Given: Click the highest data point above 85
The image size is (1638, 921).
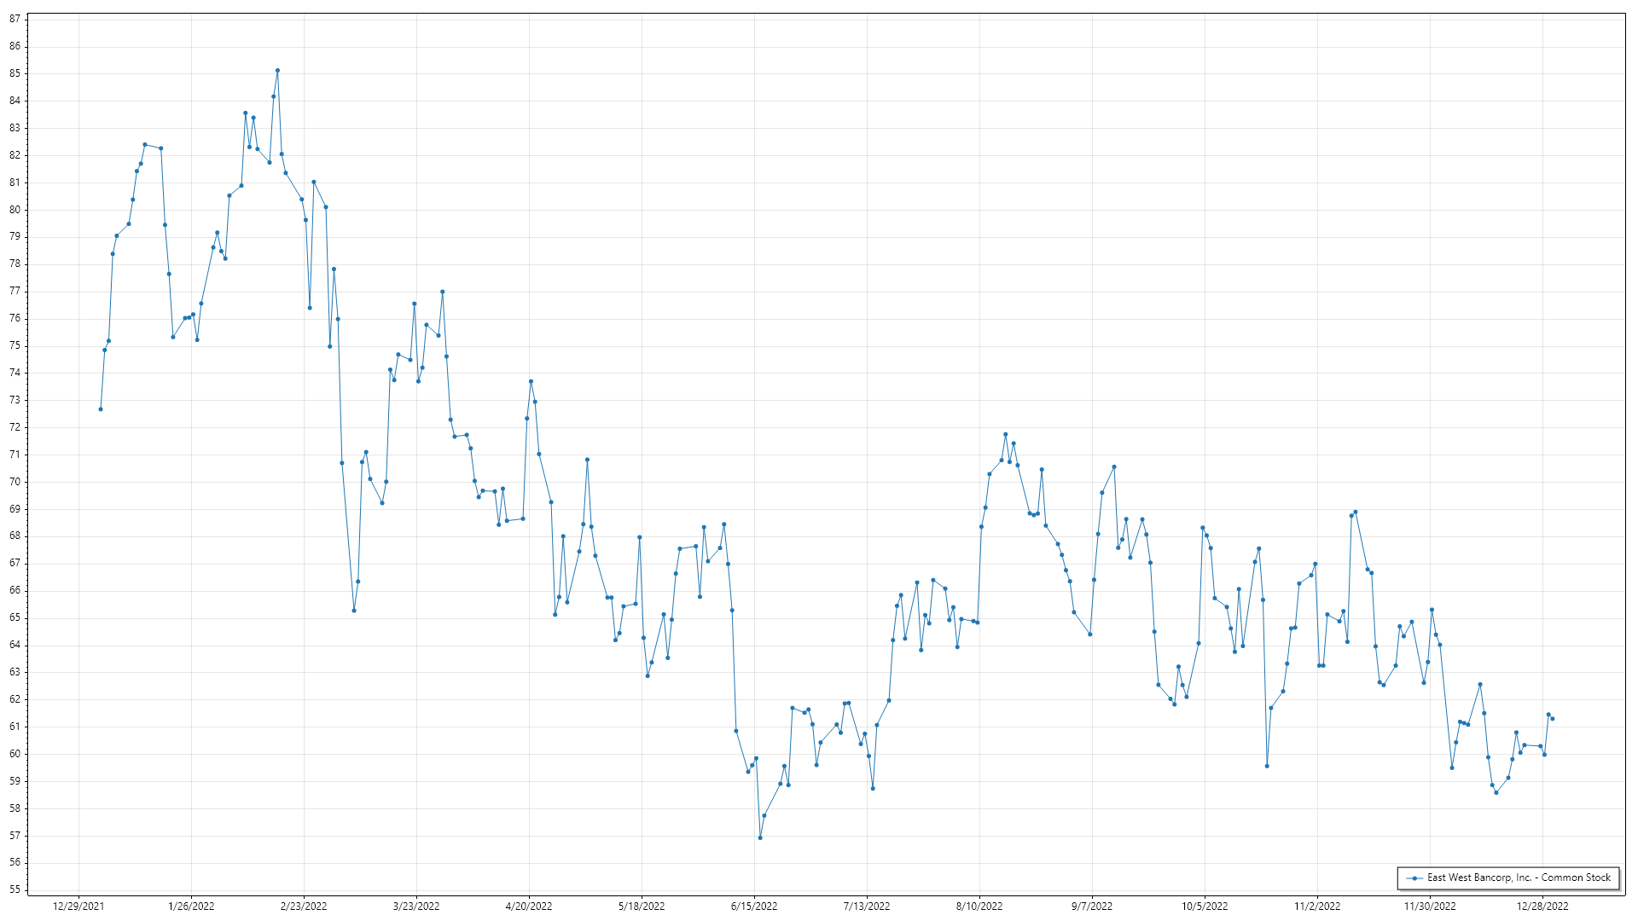Looking at the screenshot, I should pos(277,71).
